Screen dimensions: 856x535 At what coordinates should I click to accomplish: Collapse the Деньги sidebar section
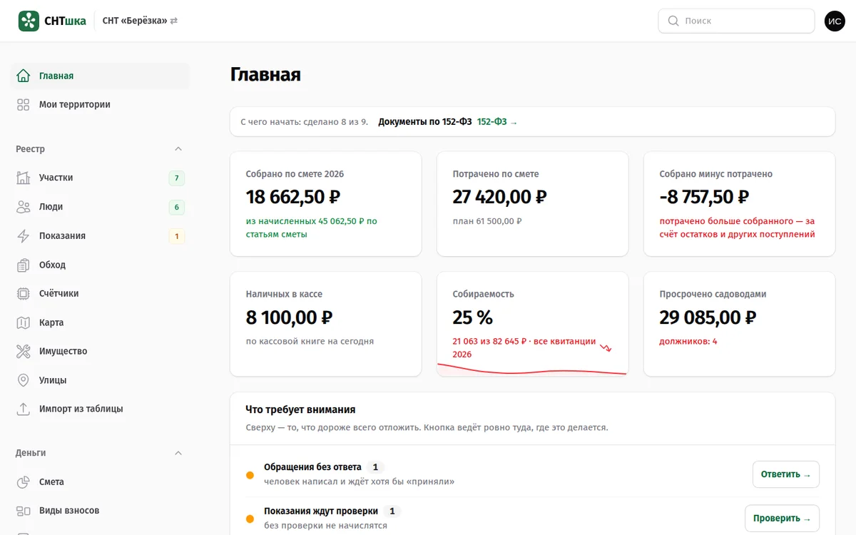[x=178, y=453]
